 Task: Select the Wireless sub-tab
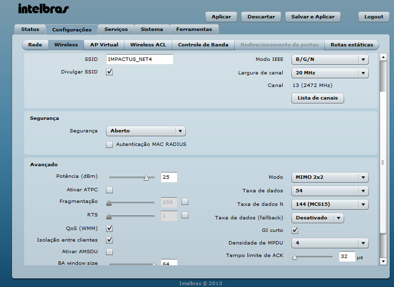tap(66, 45)
